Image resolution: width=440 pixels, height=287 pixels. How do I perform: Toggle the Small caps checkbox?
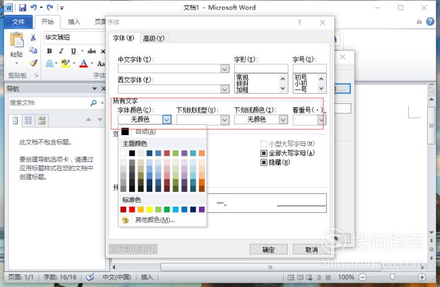[263, 144]
